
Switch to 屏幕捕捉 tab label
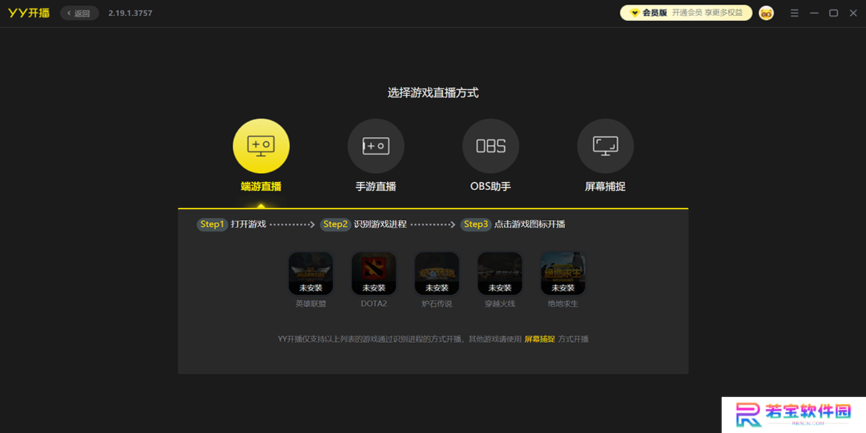tap(605, 186)
